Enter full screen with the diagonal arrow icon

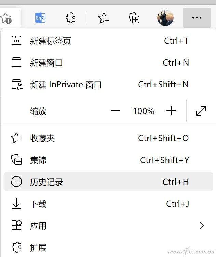201,111
